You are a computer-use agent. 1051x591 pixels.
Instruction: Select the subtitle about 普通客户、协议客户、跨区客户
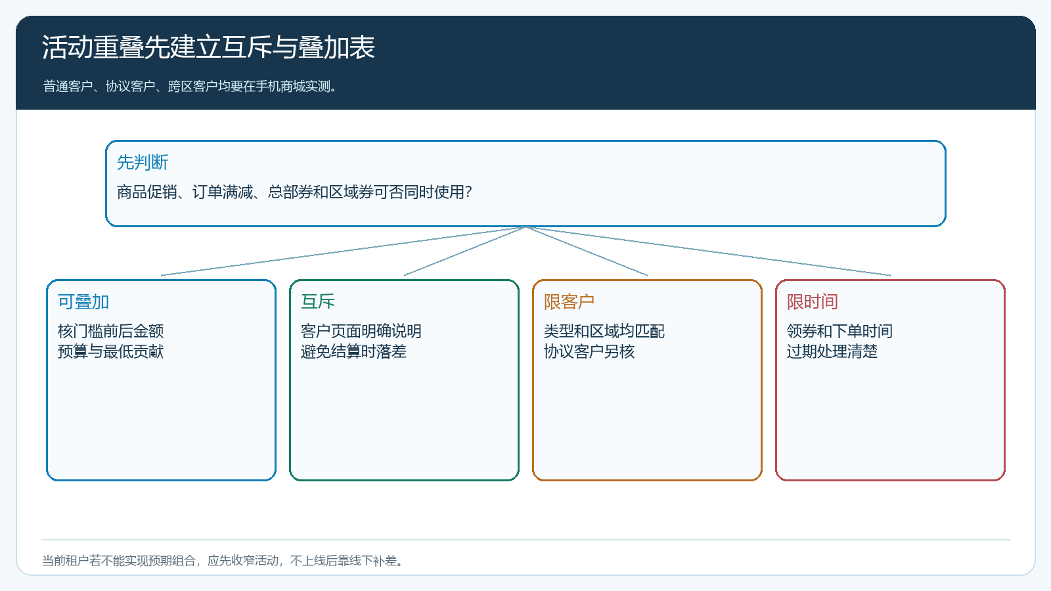pyautogui.click(x=190, y=87)
